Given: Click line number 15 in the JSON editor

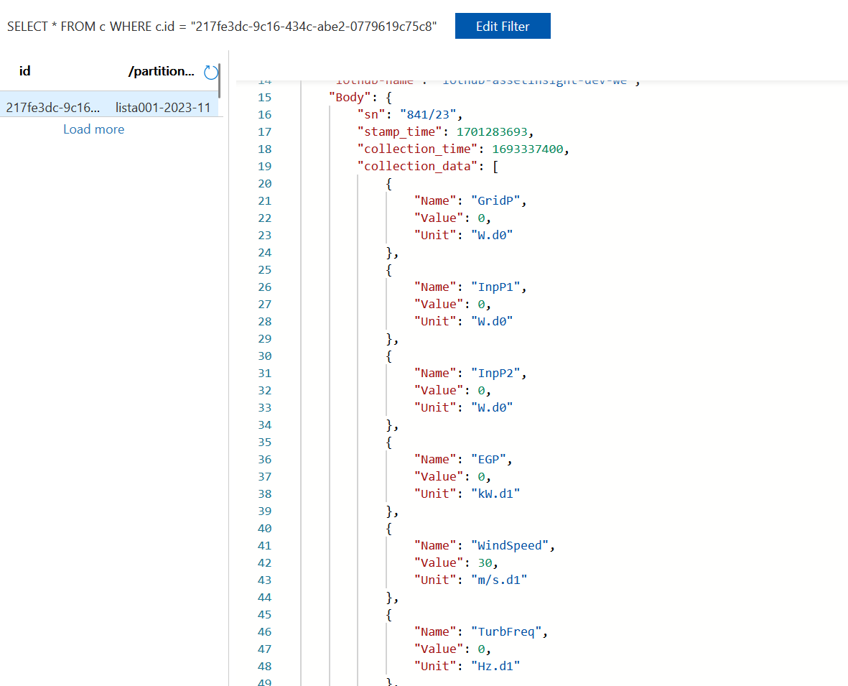Looking at the screenshot, I should 266,97.
